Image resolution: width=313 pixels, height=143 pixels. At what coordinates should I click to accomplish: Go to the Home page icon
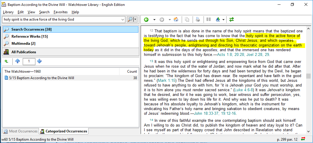(176, 20)
